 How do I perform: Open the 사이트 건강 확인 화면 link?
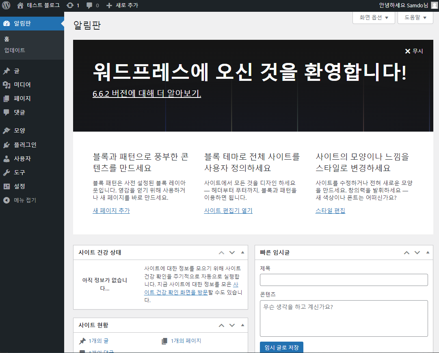(x=176, y=292)
